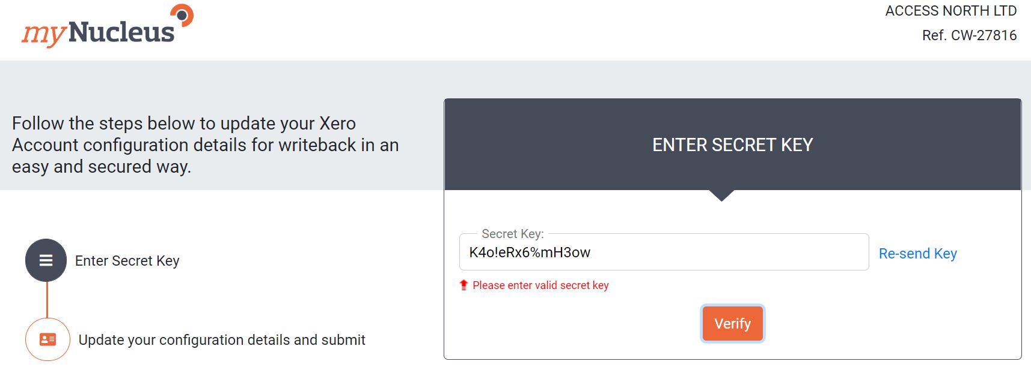Screen dimensions: 1031x373
Task: Click the ACCESS NORTH LTD company name
Action: (950, 11)
